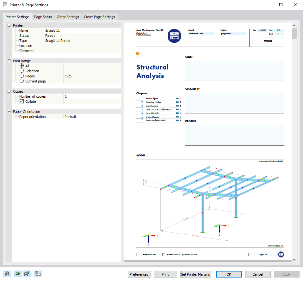This screenshot has height=281, width=303.
Task: Open the Preferences dialog
Action: (x=139, y=274)
